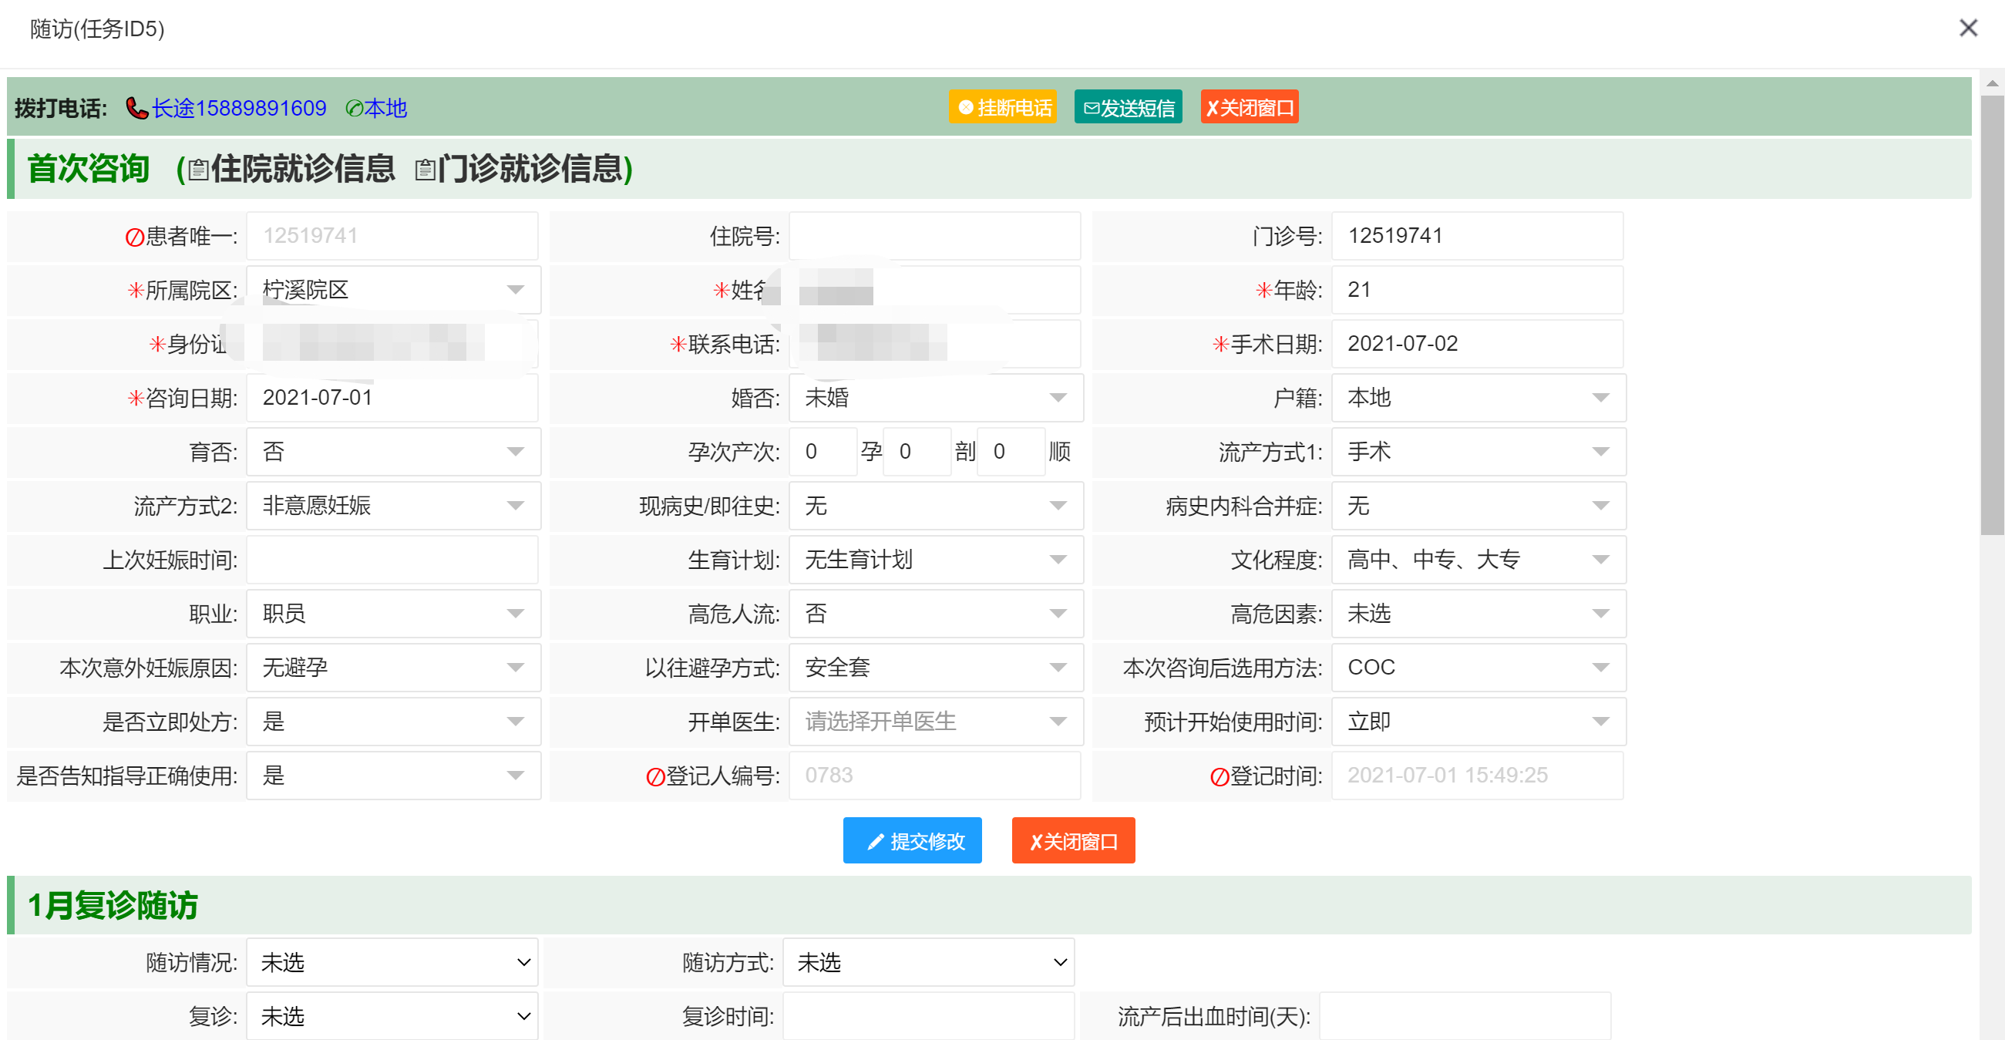Open the 育否 dropdown

click(393, 452)
